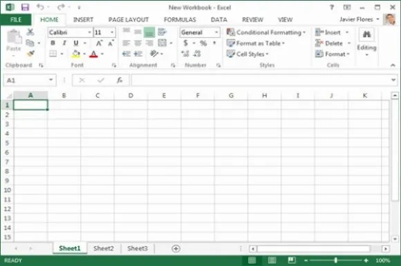Add a new sheet with plus icon
The width and height of the screenshot is (401, 266).
pyautogui.click(x=176, y=248)
